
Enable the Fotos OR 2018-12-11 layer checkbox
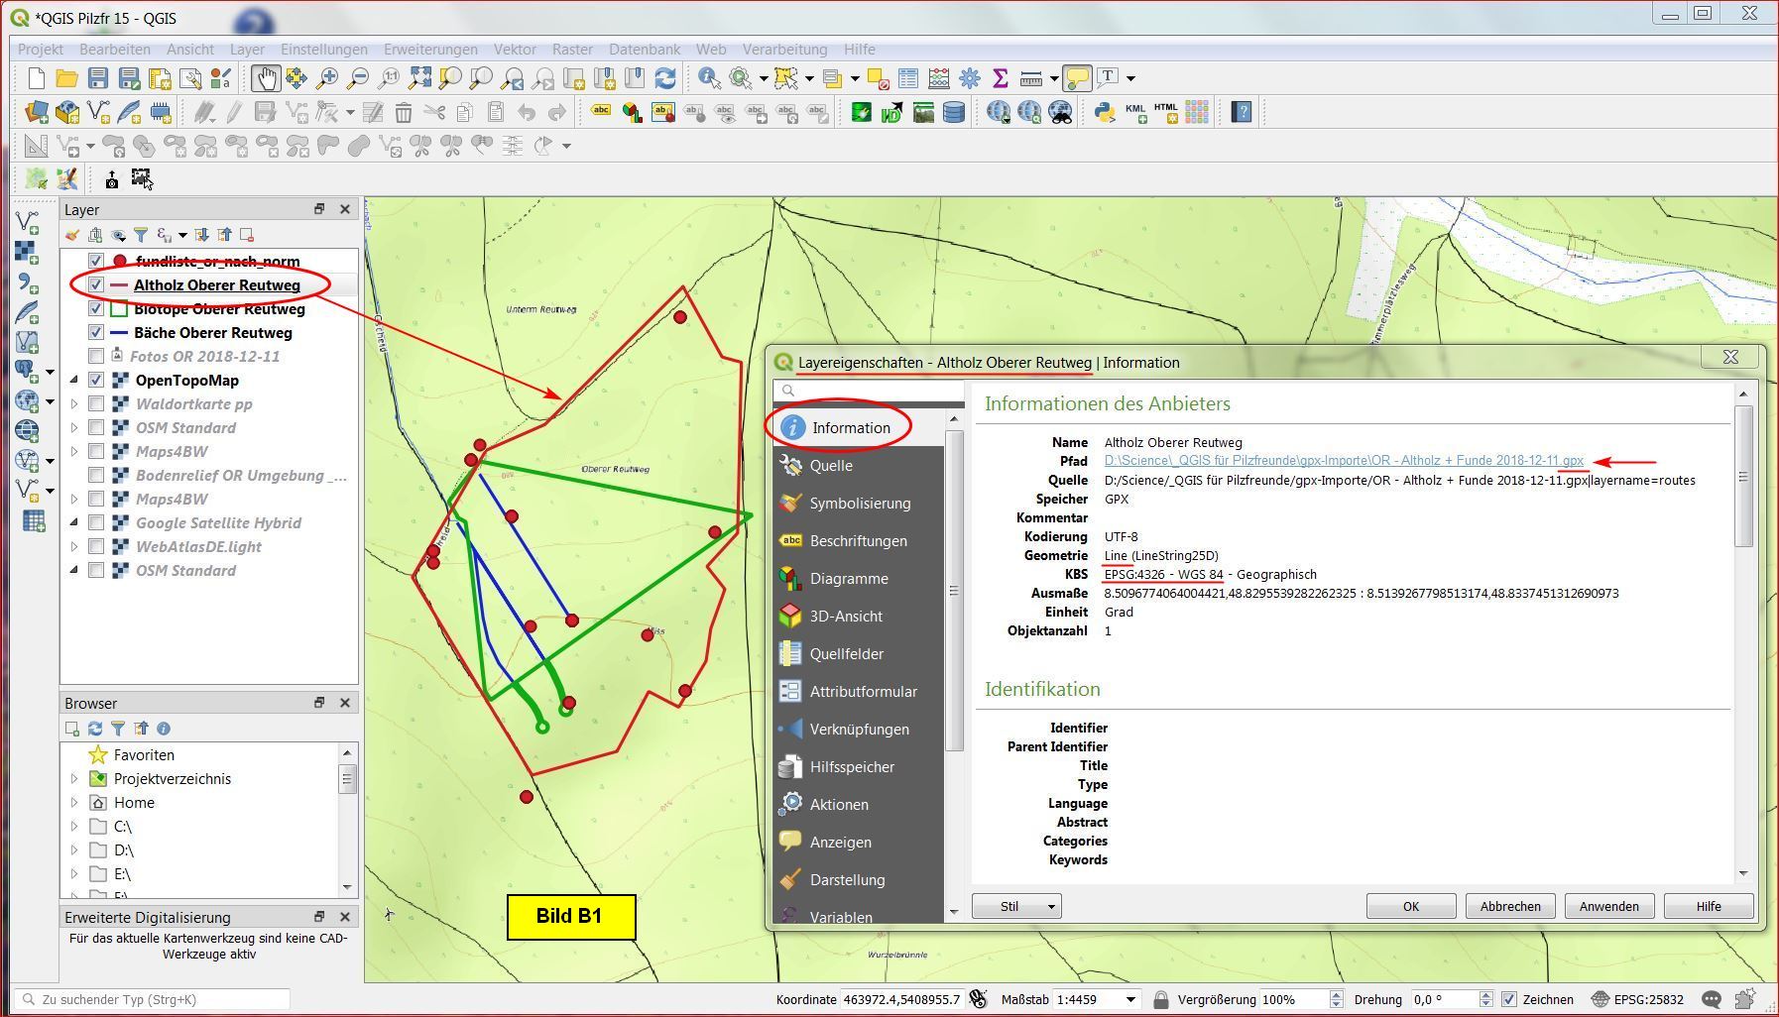96,357
